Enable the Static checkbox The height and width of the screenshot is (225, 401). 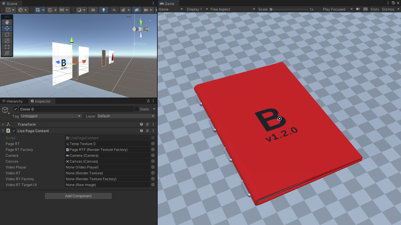pos(136,109)
